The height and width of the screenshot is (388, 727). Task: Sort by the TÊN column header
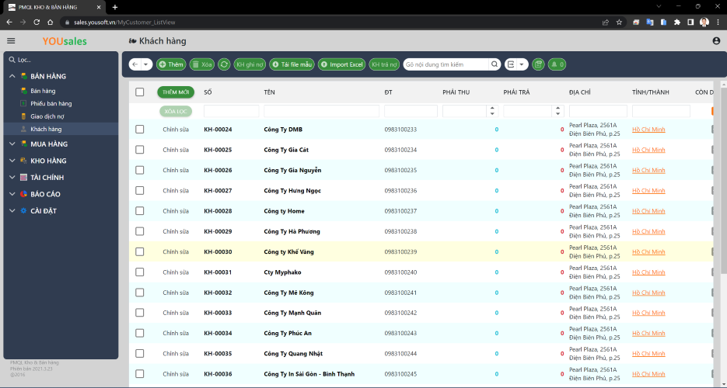(269, 92)
